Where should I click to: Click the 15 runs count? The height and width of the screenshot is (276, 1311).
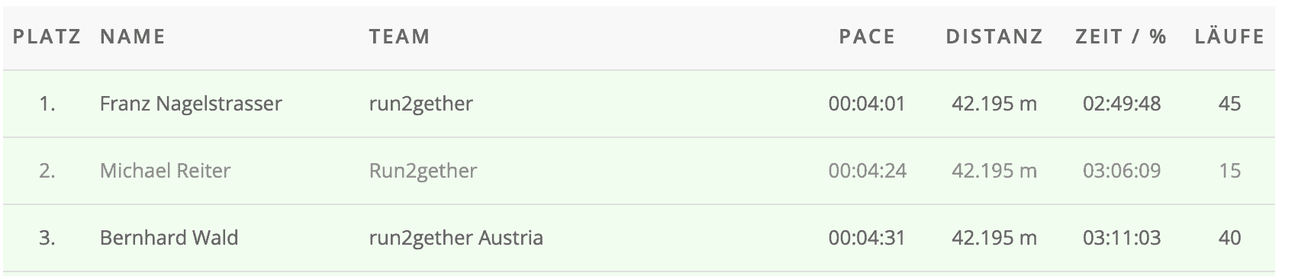(x=1229, y=171)
